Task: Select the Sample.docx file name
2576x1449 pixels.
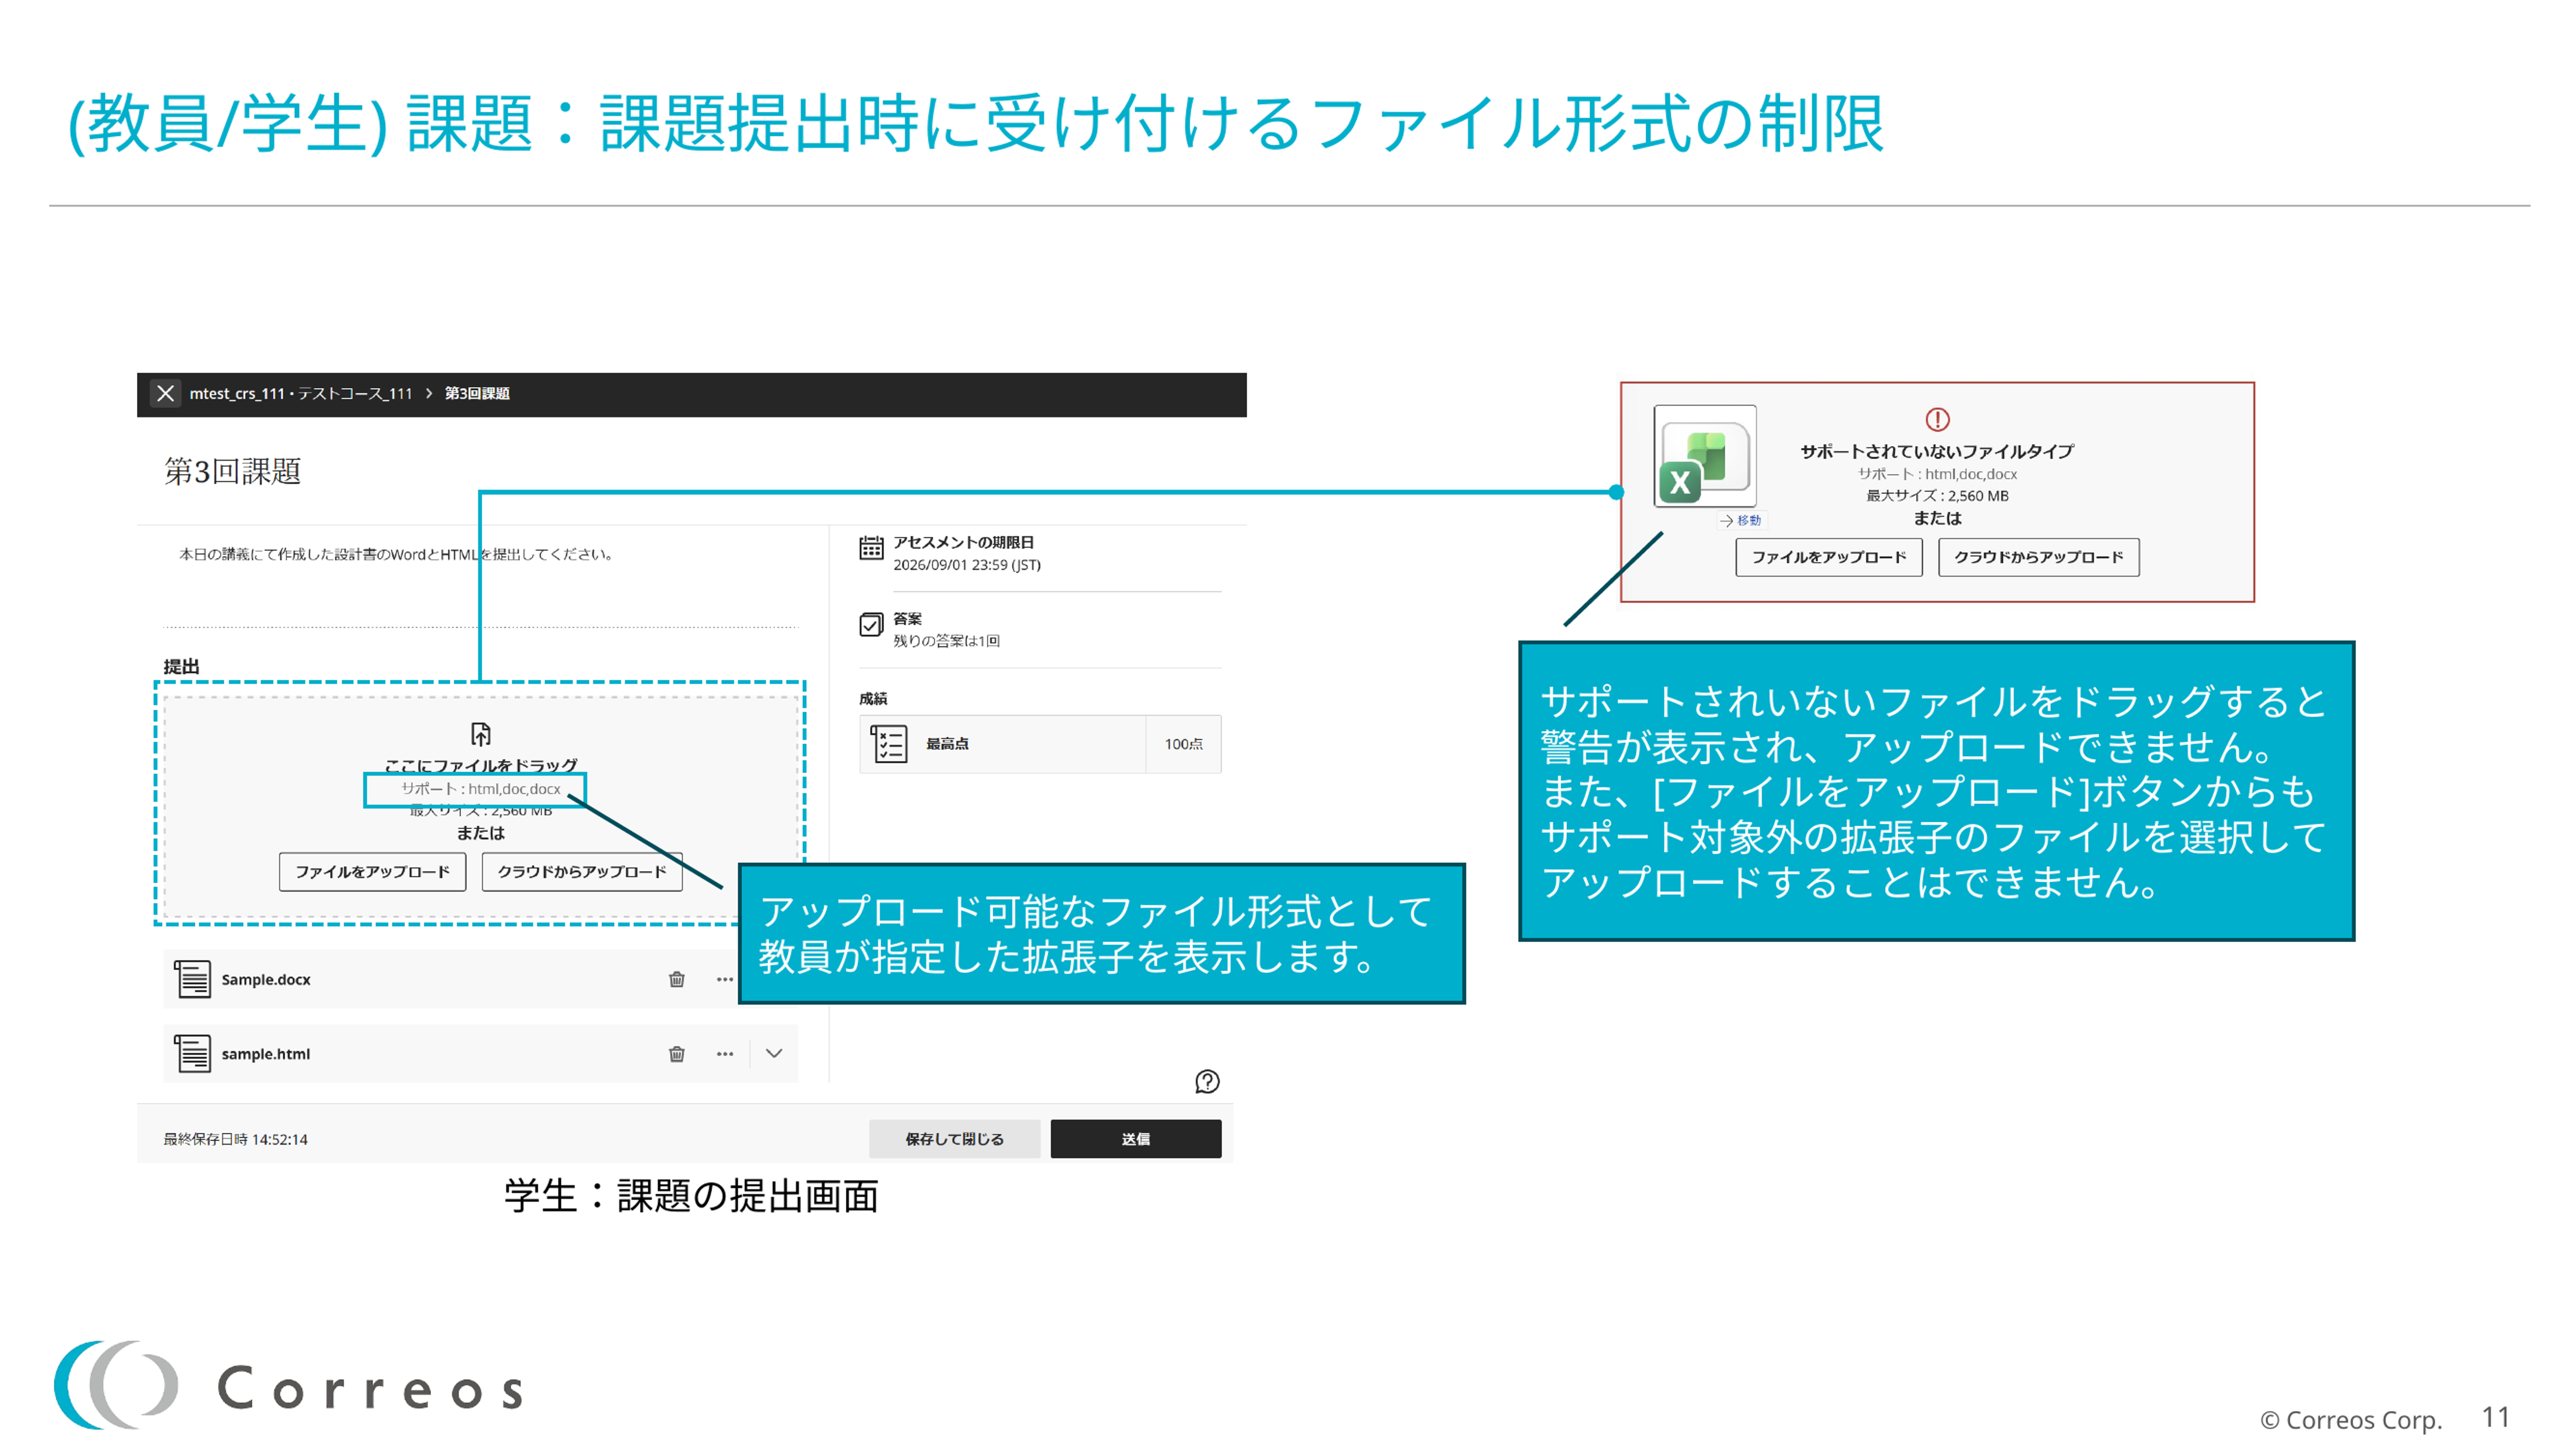Action: pyautogui.click(x=266, y=980)
